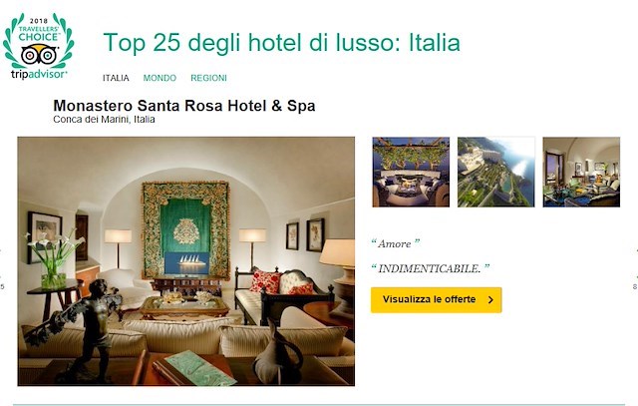638x406 pixels.
Task: Go to next hotel number 8
Action: click(x=634, y=286)
